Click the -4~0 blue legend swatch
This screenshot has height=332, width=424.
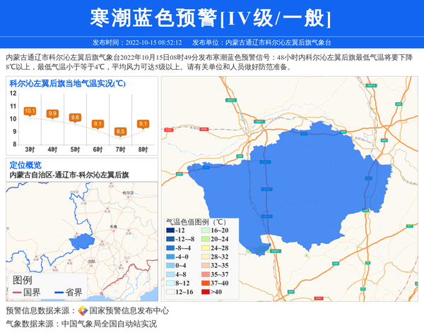171,257
